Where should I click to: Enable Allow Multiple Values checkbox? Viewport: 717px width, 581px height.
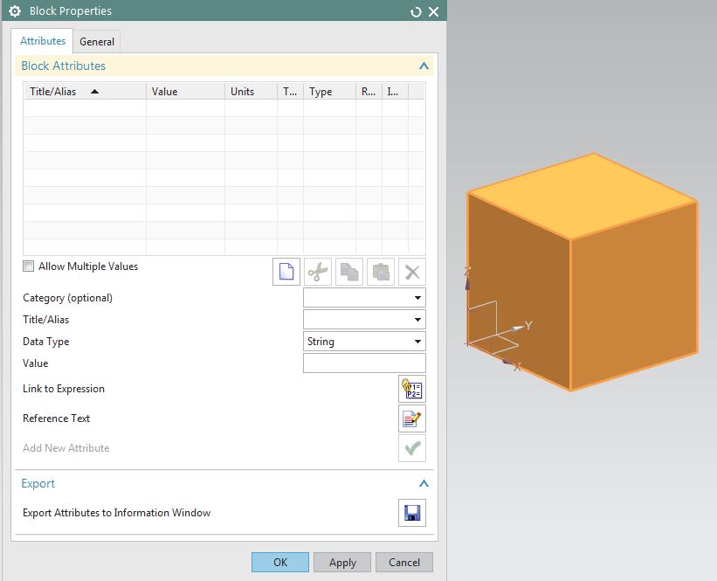click(x=28, y=266)
